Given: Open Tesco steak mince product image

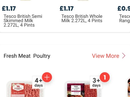Looking at the screenshot, I should coord(83,89).
